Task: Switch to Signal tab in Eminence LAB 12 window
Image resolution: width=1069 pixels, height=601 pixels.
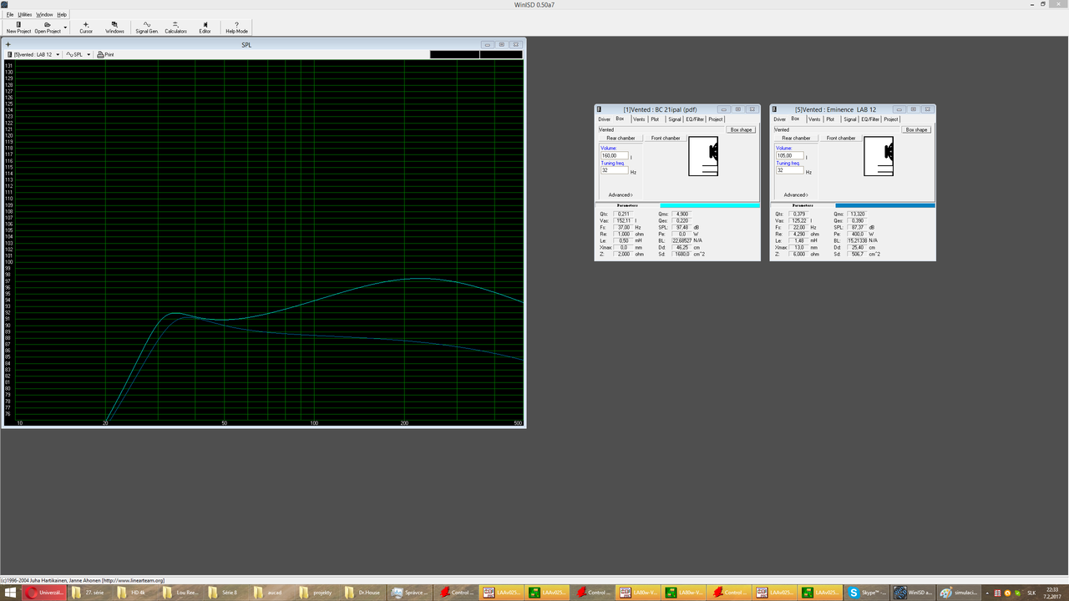Action: (x=849, y=119)
